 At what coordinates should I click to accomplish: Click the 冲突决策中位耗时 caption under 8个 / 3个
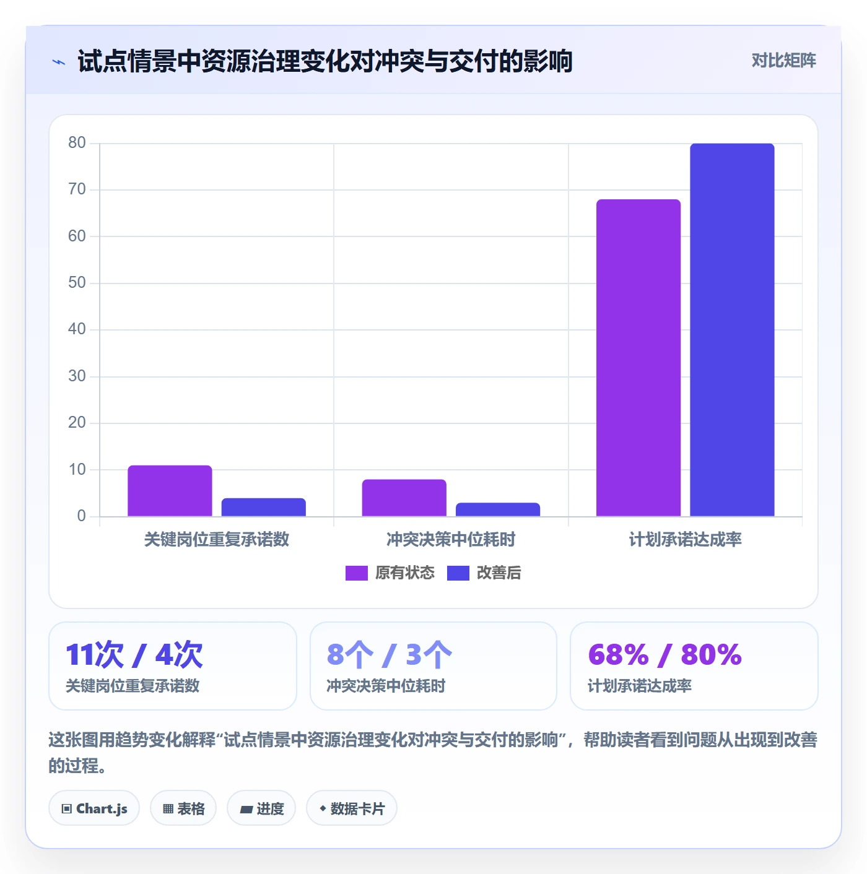coord(386,686)
